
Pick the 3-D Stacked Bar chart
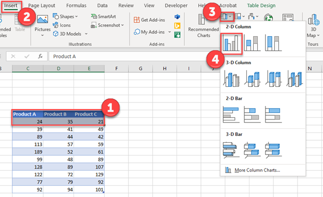(253, 150)
